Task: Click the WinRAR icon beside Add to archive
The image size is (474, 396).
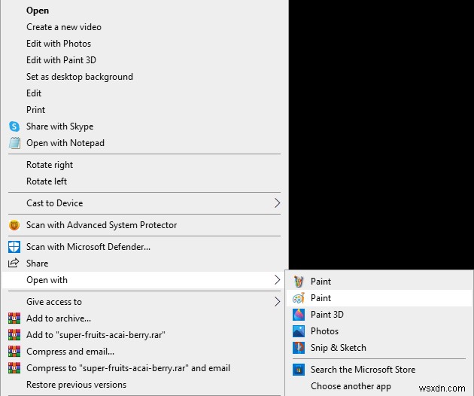Action: 14,318
